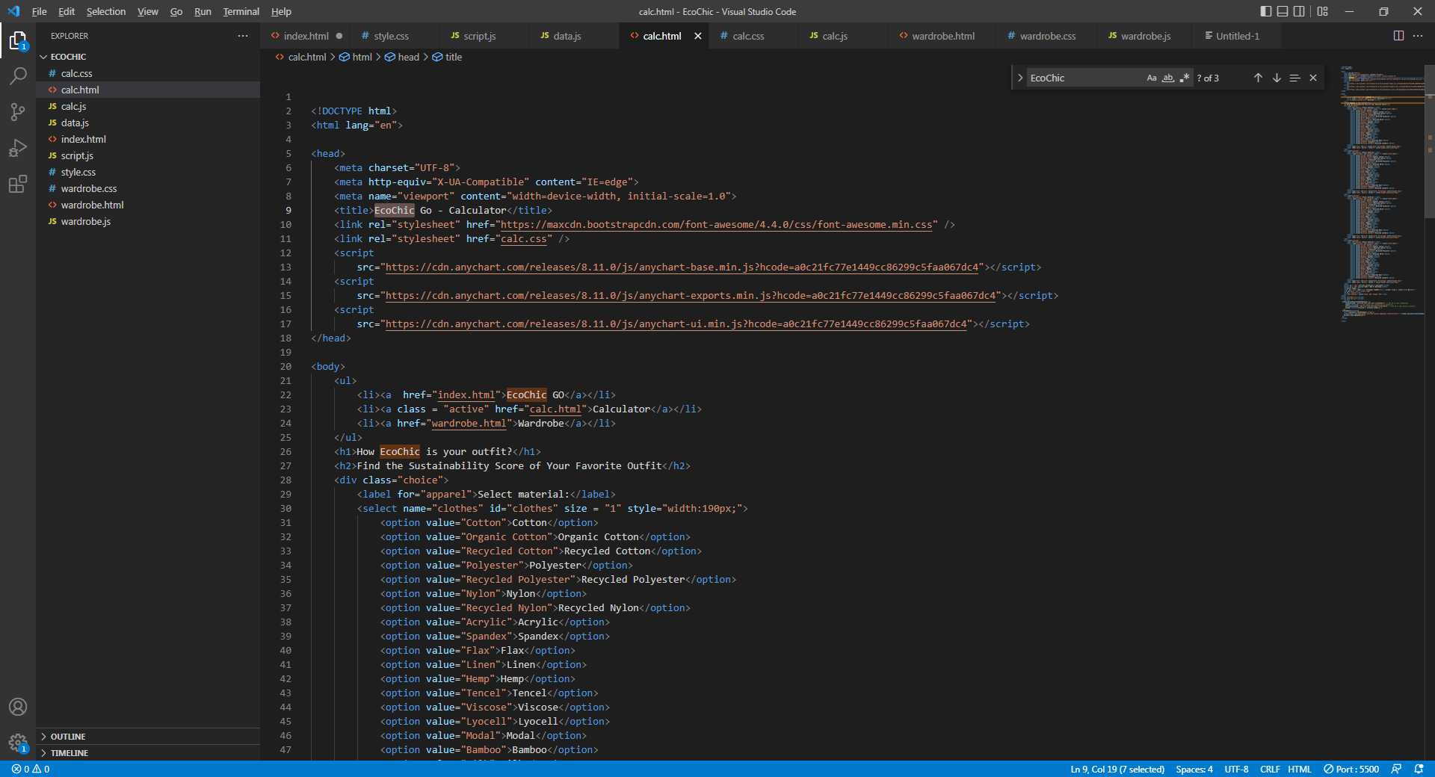Image resolution: width=1435 pixels, height=777 pixels.
Task: Switch to the wardrobe.js tab
Action: pyautogui.click(x=1145, y=36)
